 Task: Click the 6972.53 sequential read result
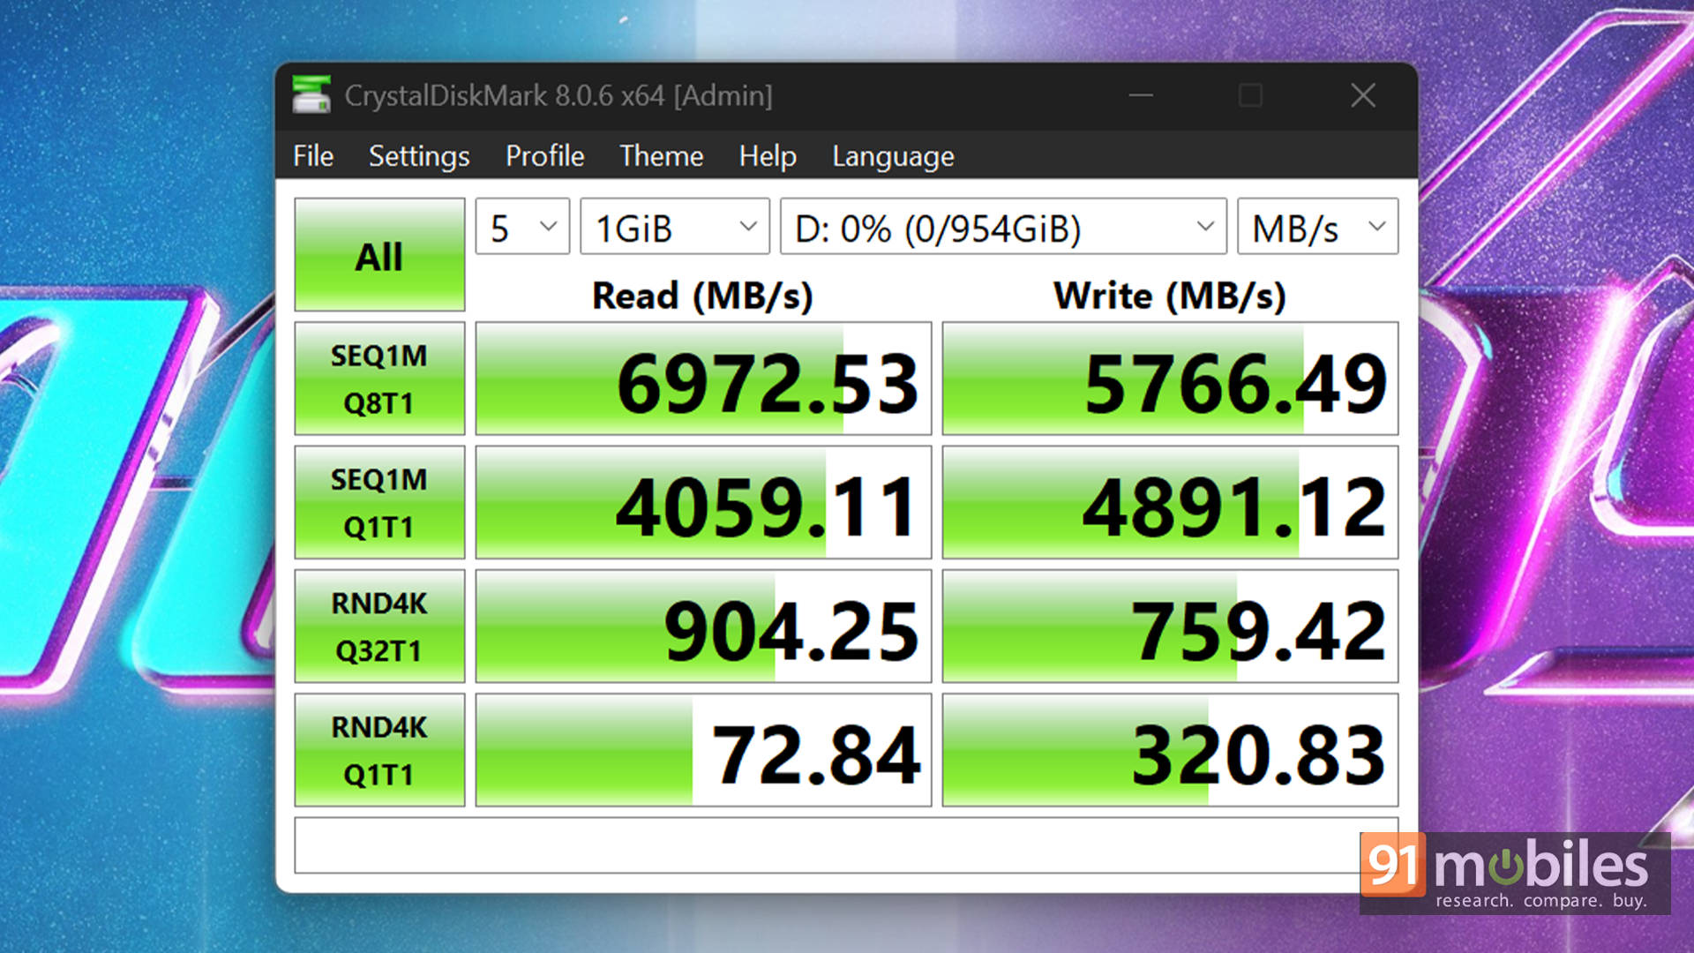tap(703, 379)
